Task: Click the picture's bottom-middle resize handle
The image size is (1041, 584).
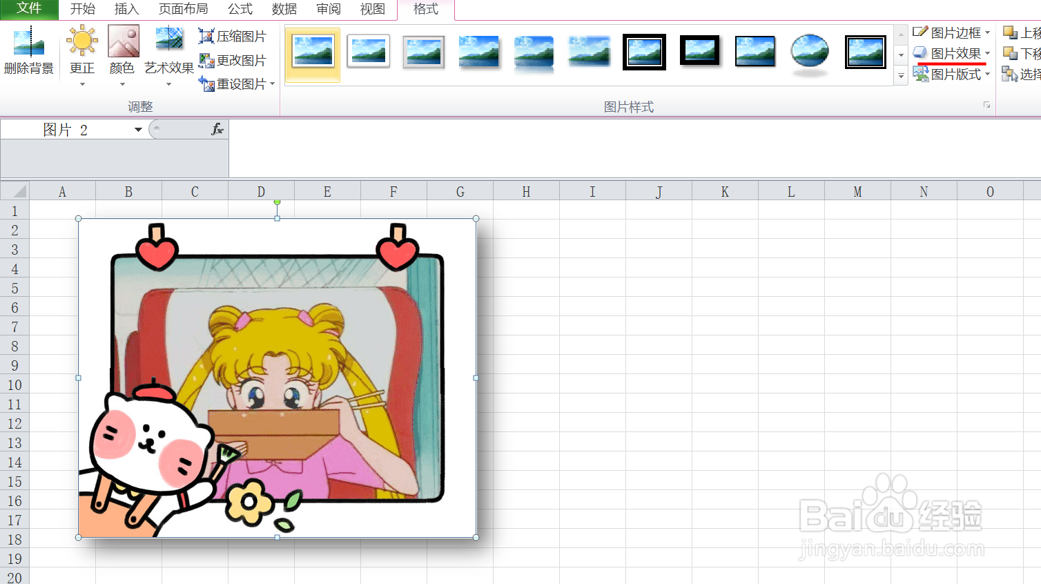Action: coord(277,537)
